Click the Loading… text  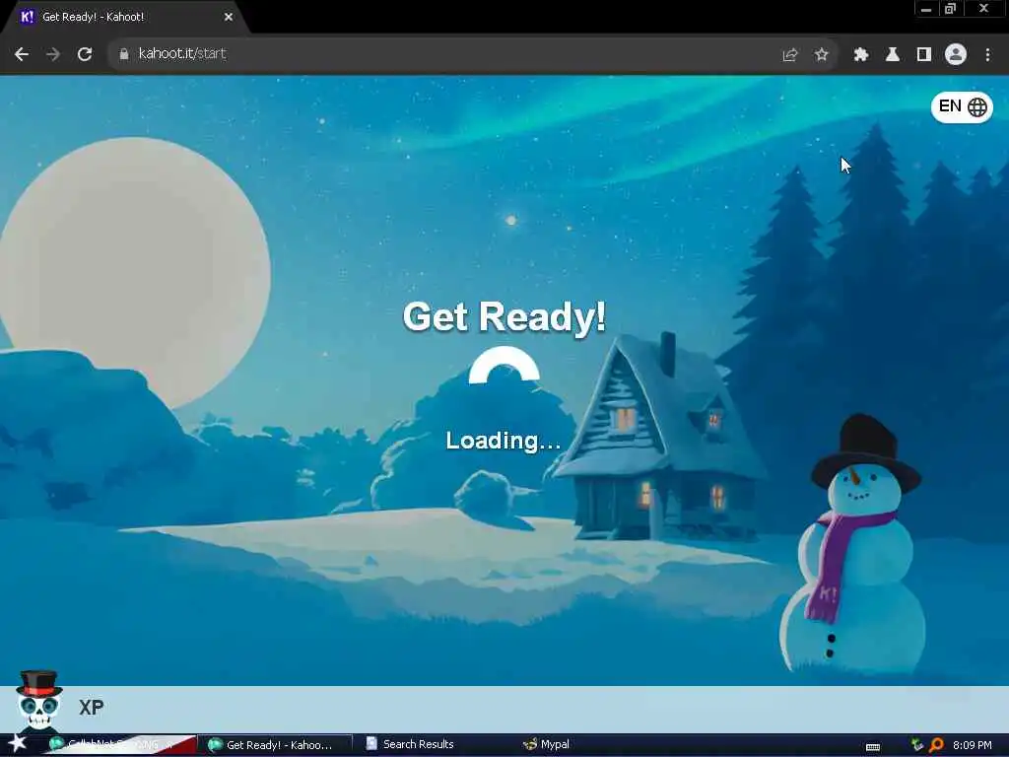[x=504, y=441]
